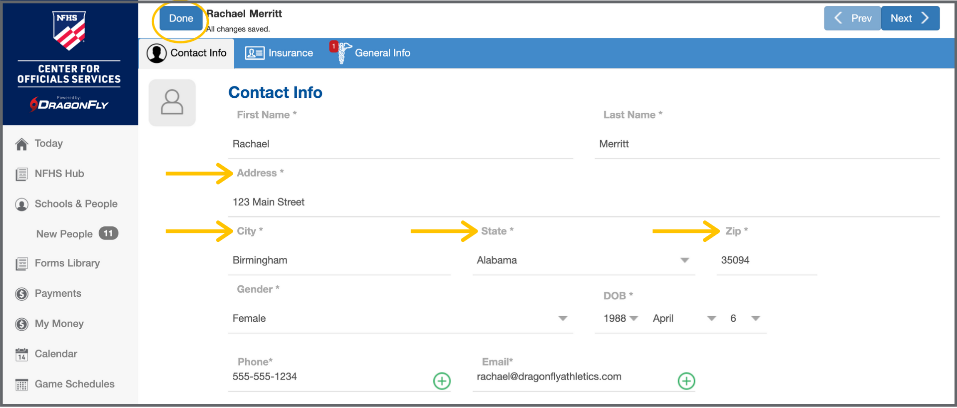
Task: Open the Calendar icon in sidebar
Action: tap(21, 355)
